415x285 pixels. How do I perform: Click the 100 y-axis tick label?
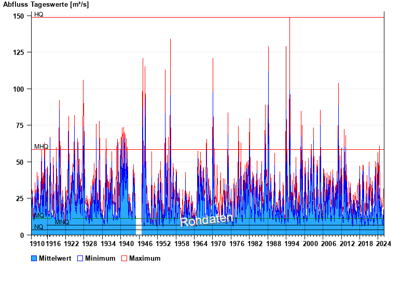point(19,89)
